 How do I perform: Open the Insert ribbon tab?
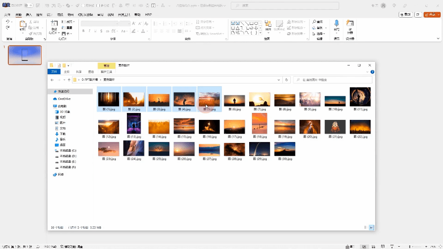click(29, 15)
